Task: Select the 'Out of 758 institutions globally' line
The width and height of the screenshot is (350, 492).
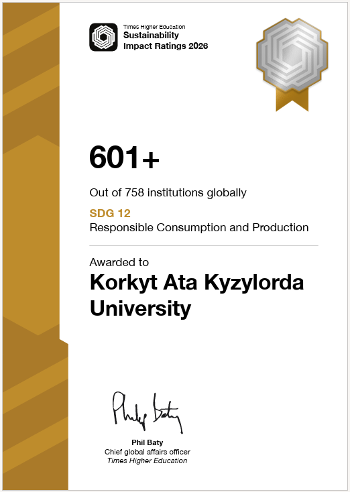Action: pyautogui.click(x=168, y=192)
